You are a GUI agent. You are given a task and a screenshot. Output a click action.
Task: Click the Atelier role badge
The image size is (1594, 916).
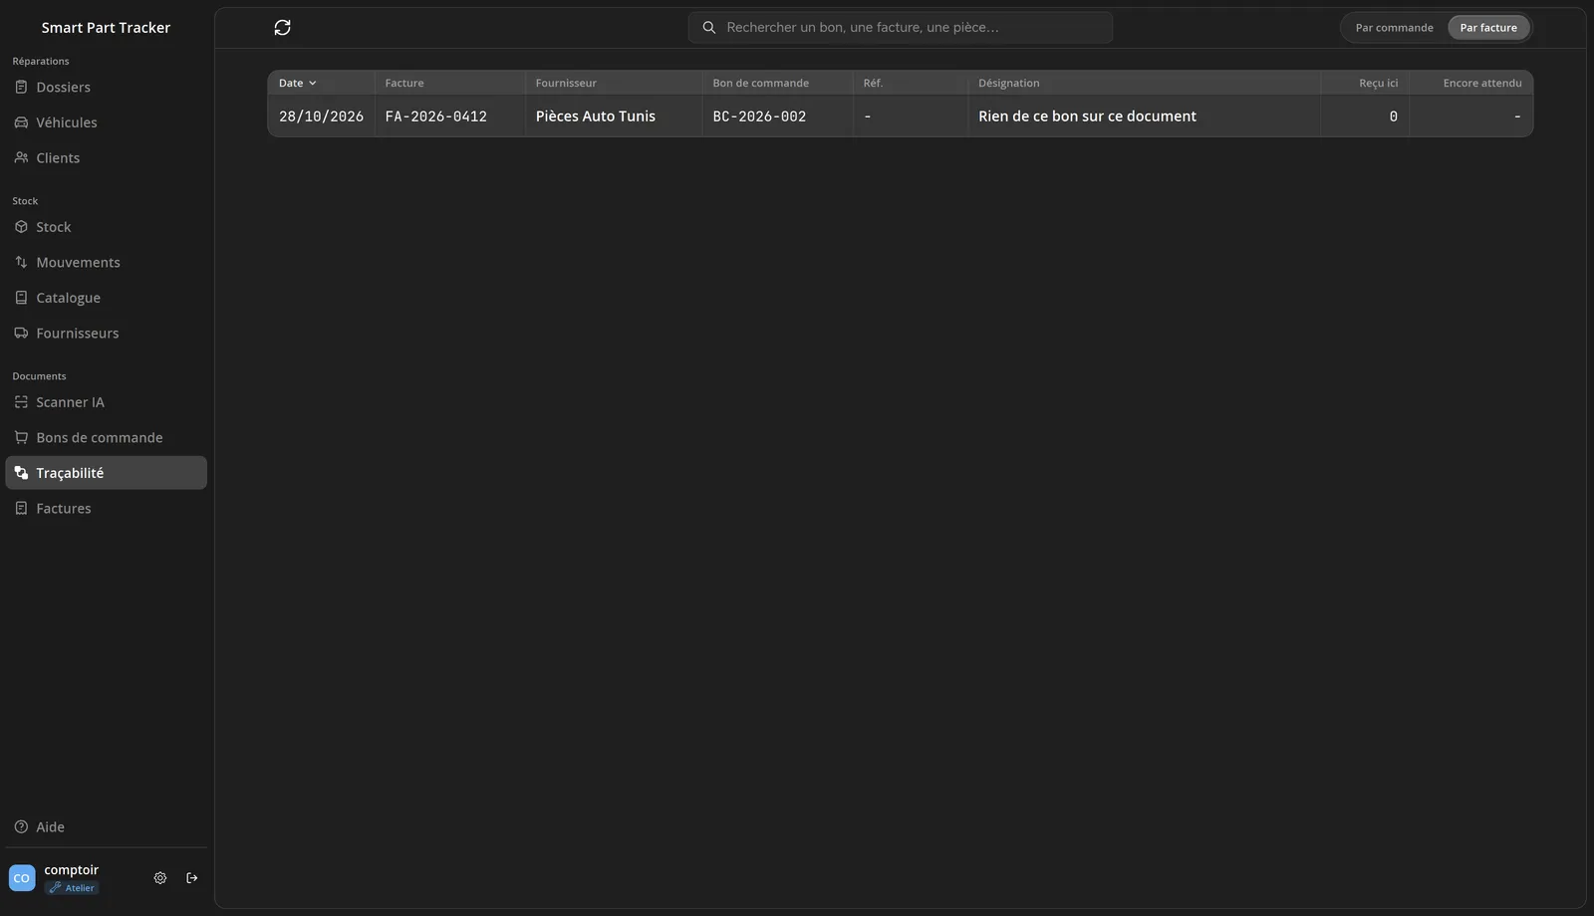coord(72,888)
